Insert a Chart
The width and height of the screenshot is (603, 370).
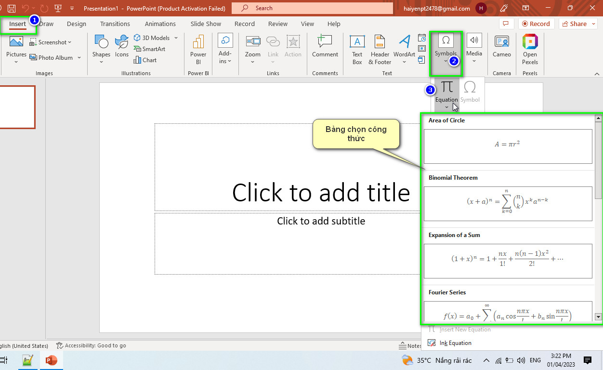point(145,60)
